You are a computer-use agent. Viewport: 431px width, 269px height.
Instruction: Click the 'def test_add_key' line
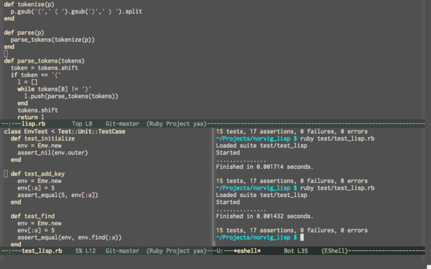pos(38,174)
